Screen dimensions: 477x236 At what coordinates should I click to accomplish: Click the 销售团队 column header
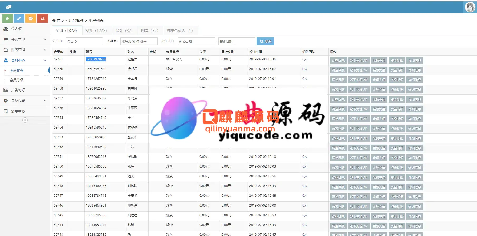point(308,52)
